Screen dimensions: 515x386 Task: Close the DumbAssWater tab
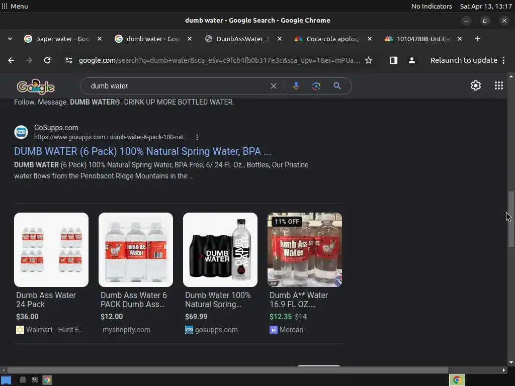tap(280, 39)
